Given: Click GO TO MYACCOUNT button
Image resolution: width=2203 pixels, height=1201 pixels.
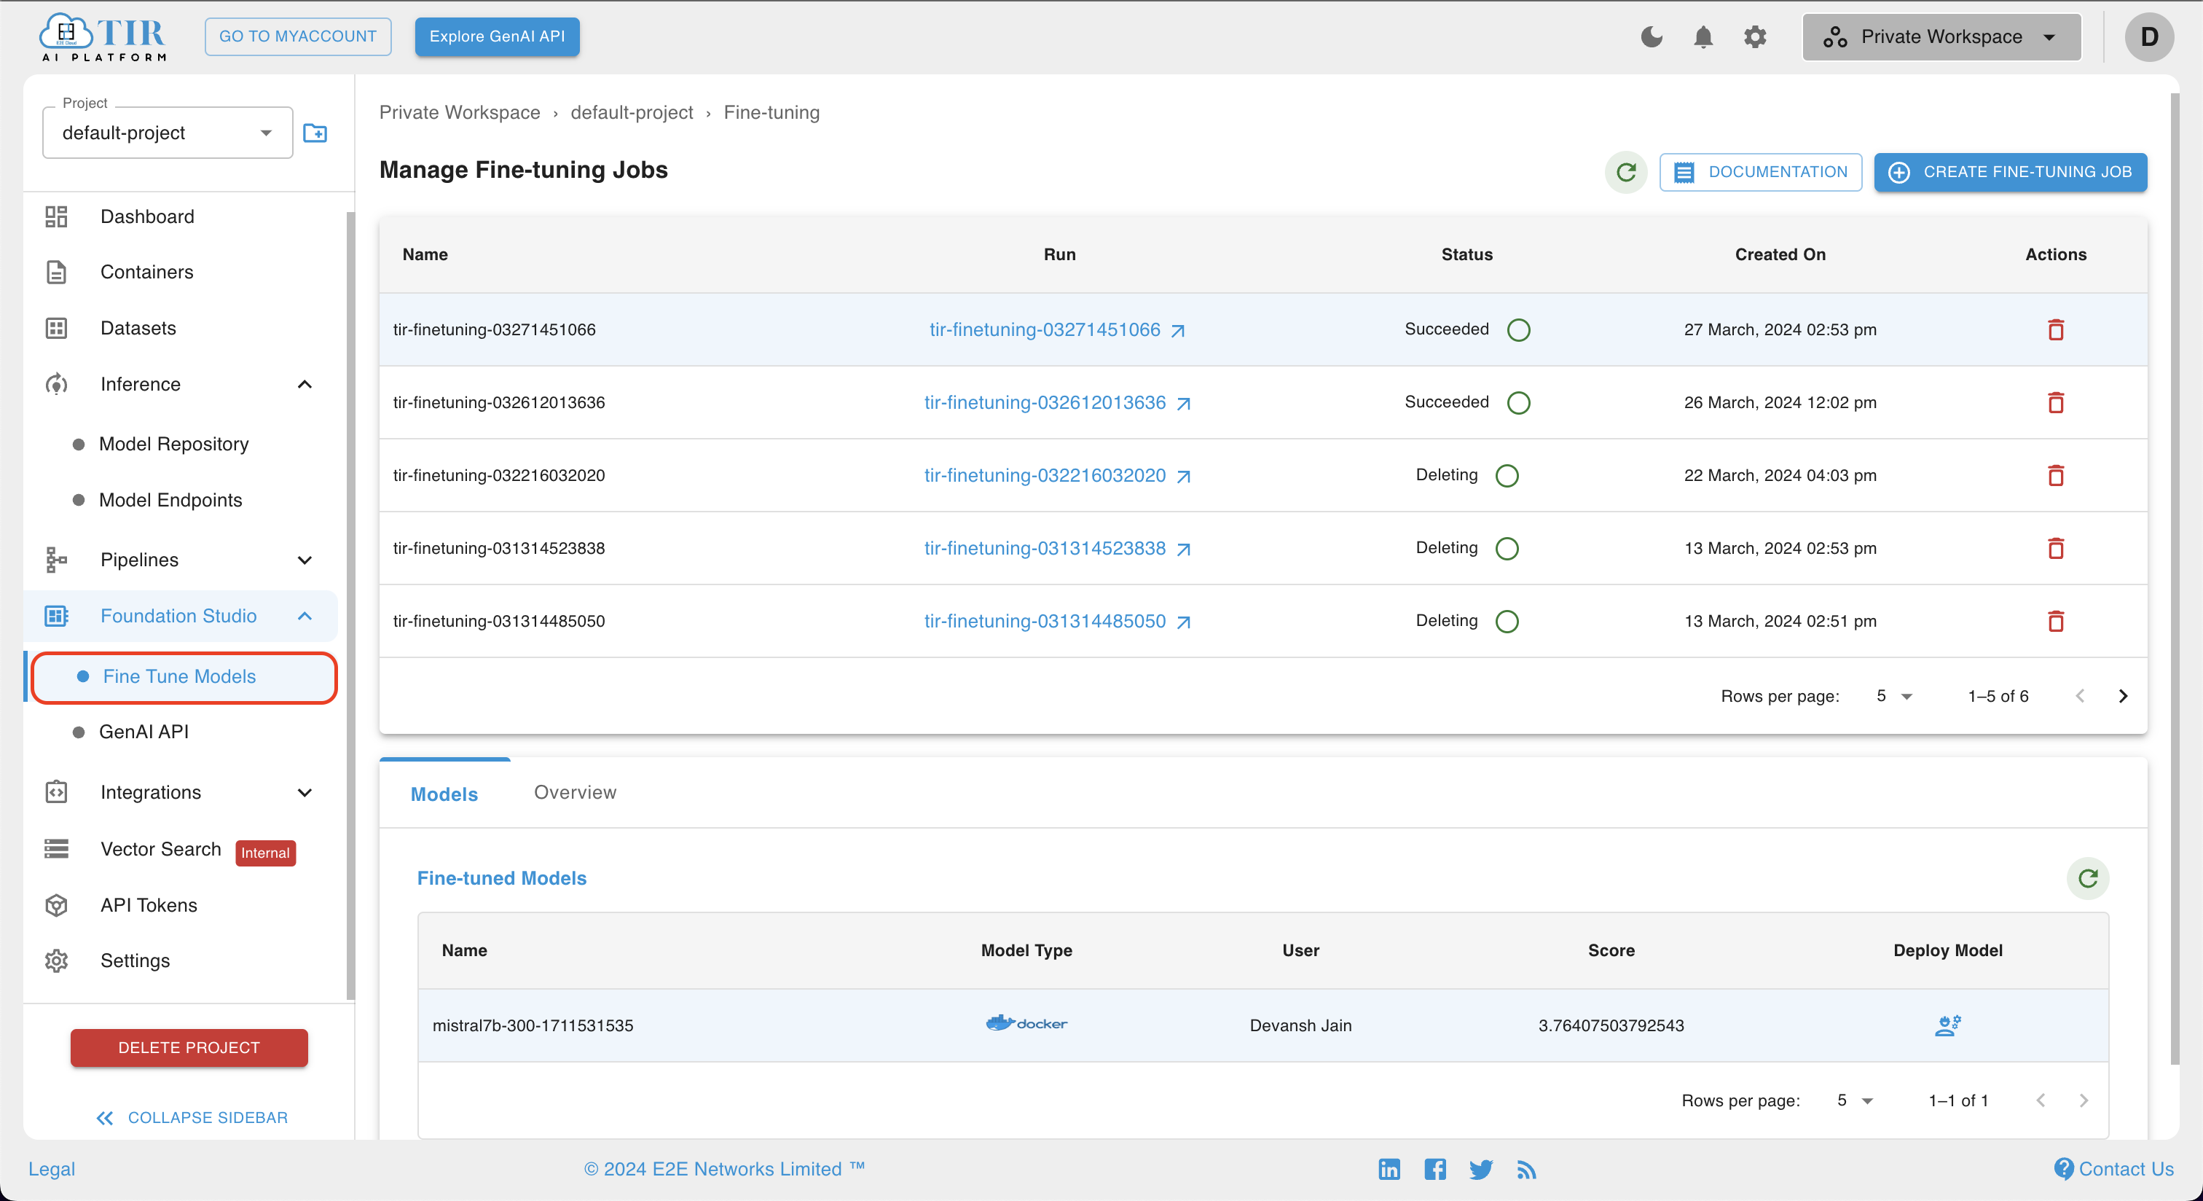Looking at the screenshot, I should click(298, 36).
